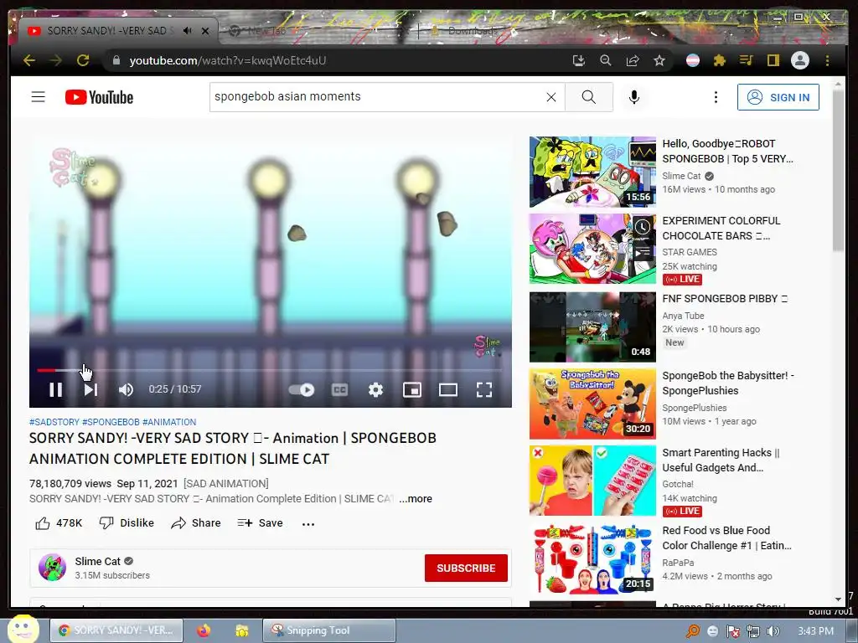Mute the video player volume

pyautogui.click(x=126, y=390)
